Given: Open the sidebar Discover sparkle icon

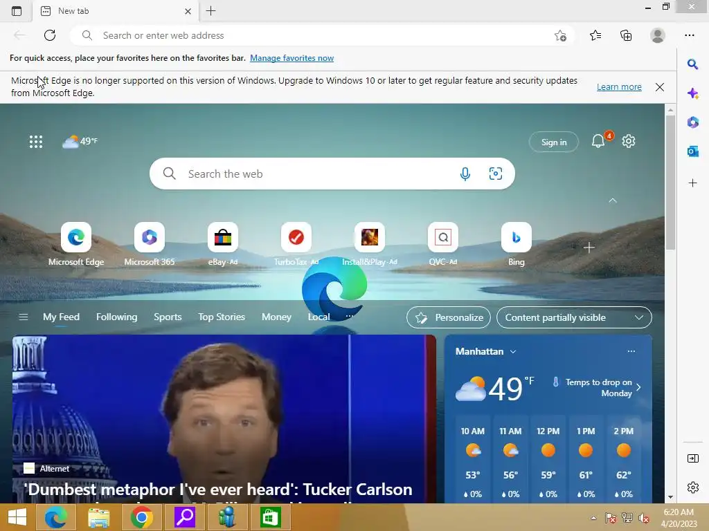Looking at the screenshot, I should pos(692,93).
